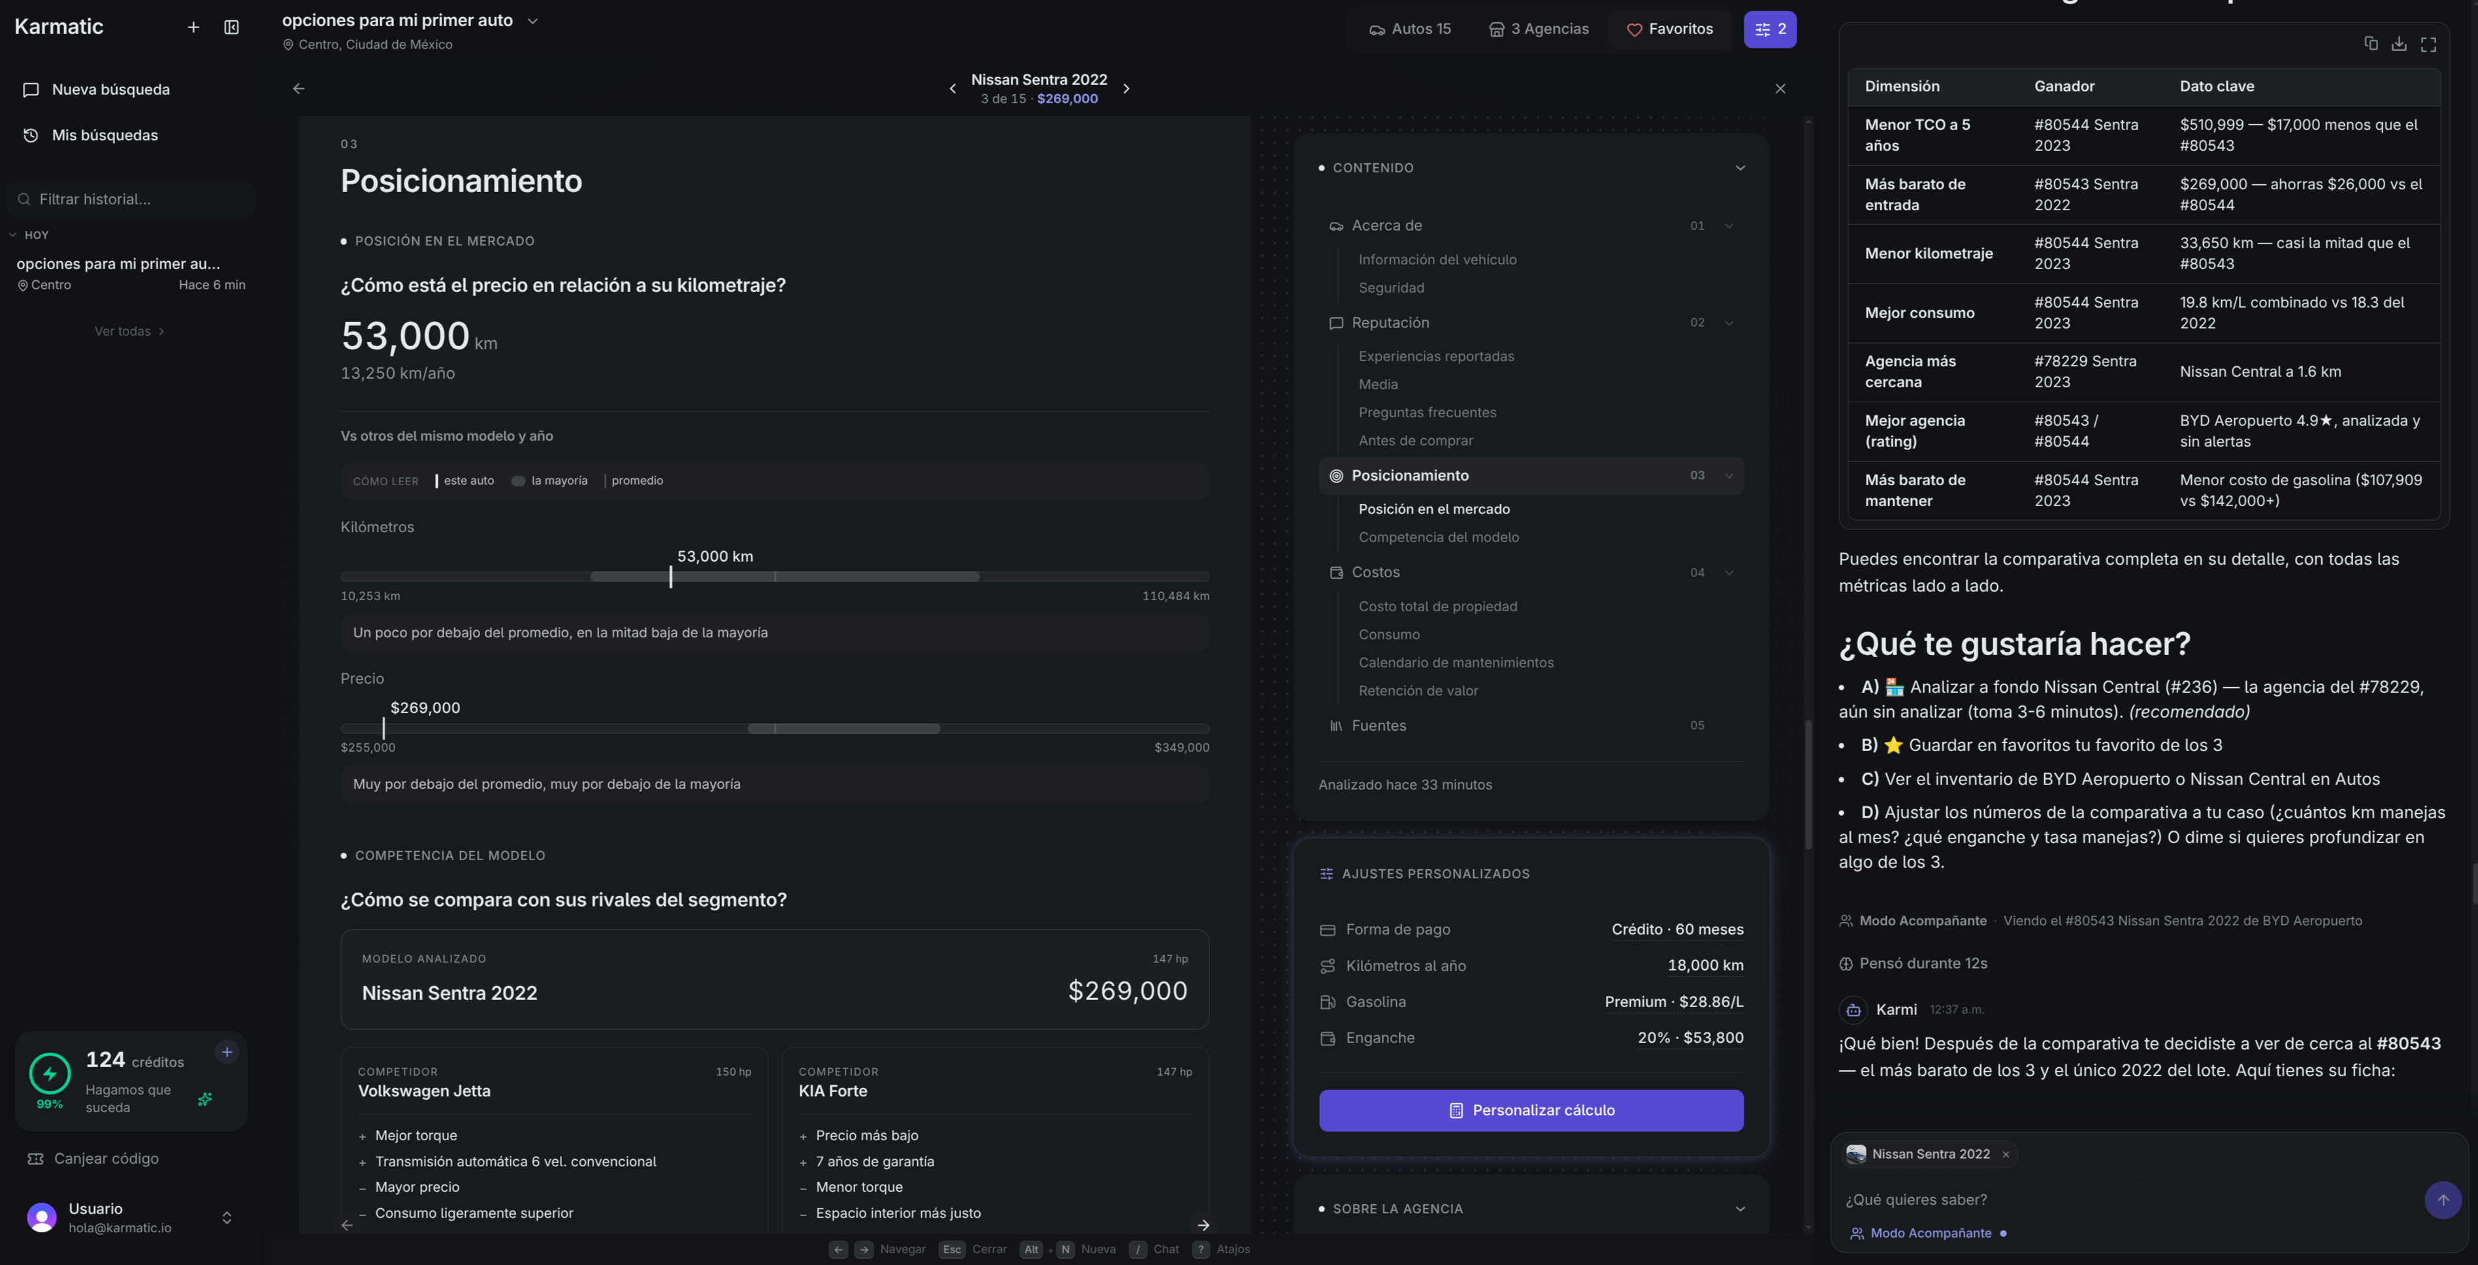2478x1265 pixels.
Task: Focus the '¿Qué quieres saber?' chat input
Action: (x=2126, y=1200)
